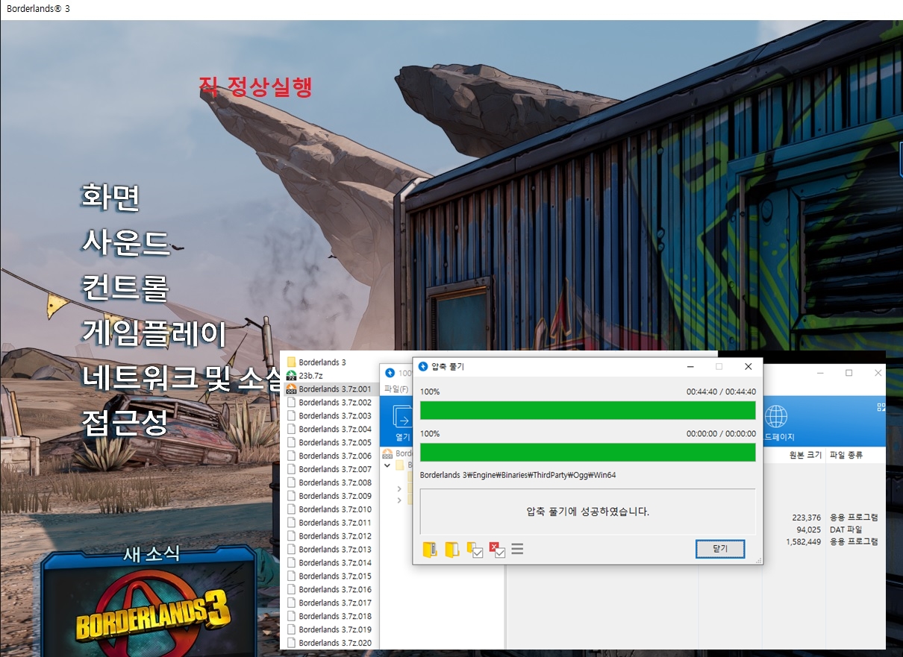The height and width of the screenshot is (657, 903).
Task: Open the 사운드 settings menu
Action: [x=125, y=242]
